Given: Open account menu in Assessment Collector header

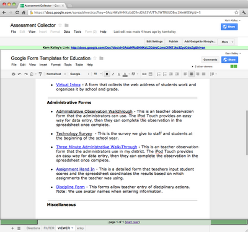Looking at the screenshot, I should pos(232,20).
